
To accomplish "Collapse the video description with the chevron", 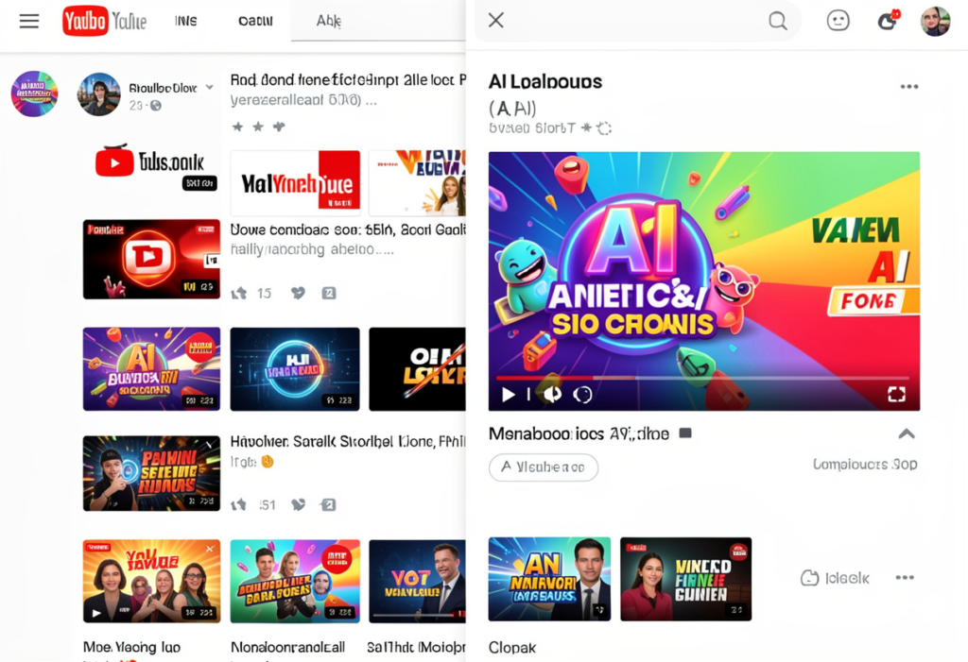I will (x=906, y=433).
